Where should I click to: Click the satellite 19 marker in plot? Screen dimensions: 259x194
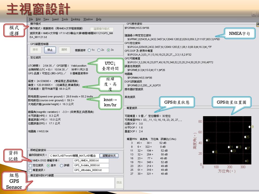[x=250, y=127]
